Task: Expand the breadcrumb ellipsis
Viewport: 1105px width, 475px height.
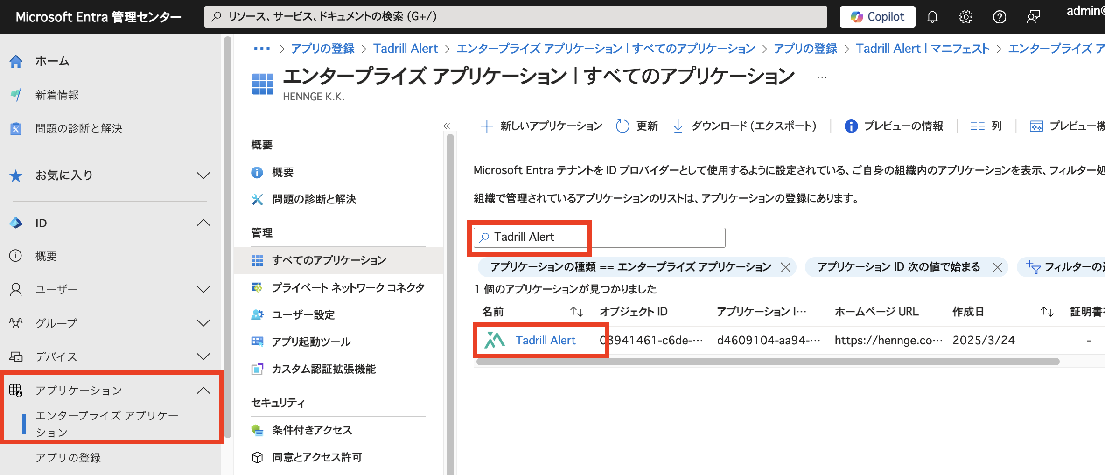Action: tap(262, 49)
